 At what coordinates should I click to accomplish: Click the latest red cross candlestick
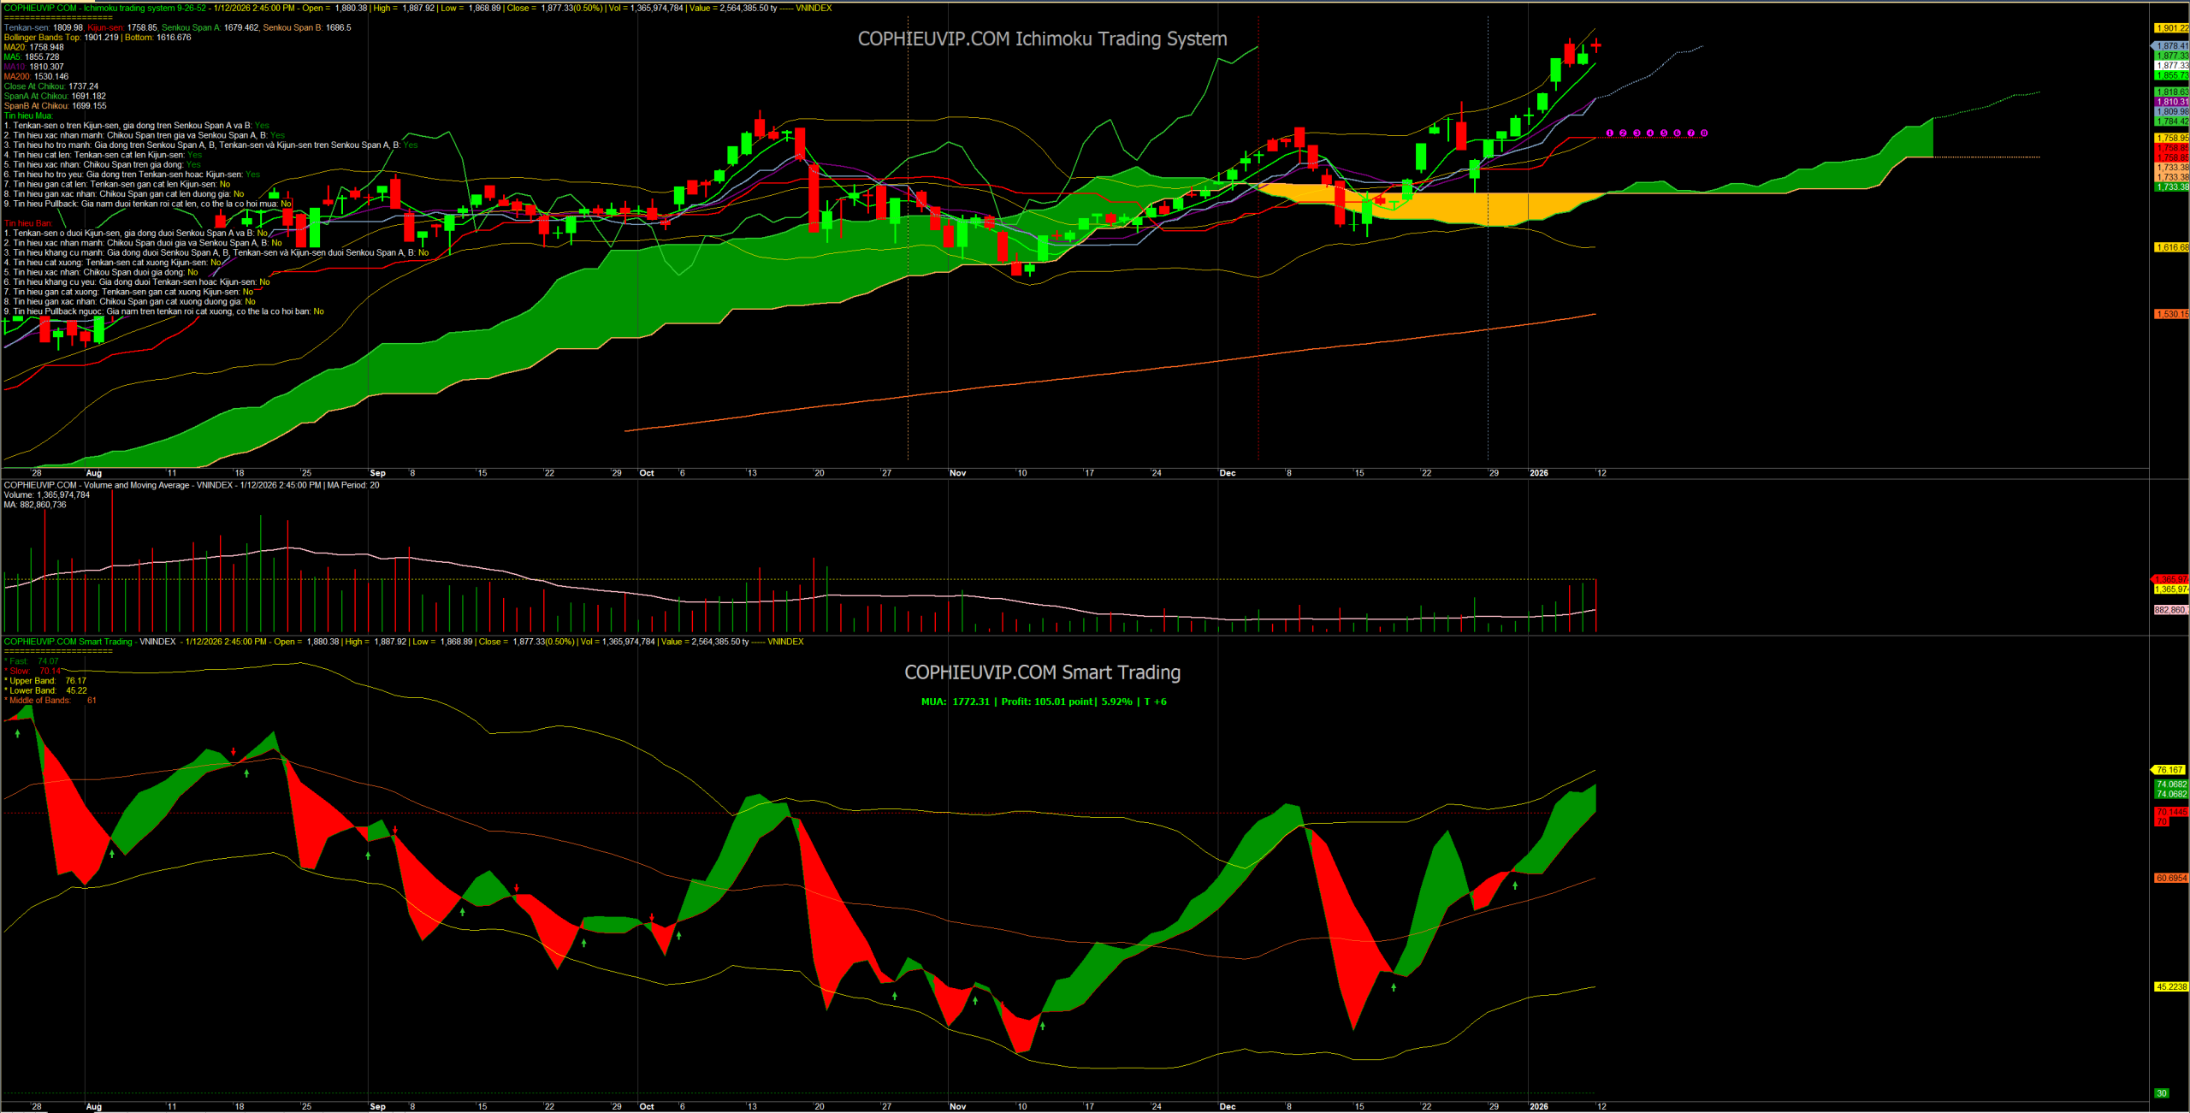pos(1595,45)
